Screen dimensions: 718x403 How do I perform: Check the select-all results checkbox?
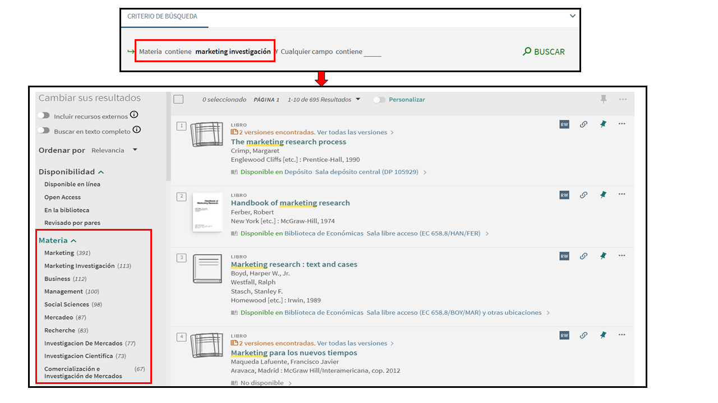[x=178, y=100]
